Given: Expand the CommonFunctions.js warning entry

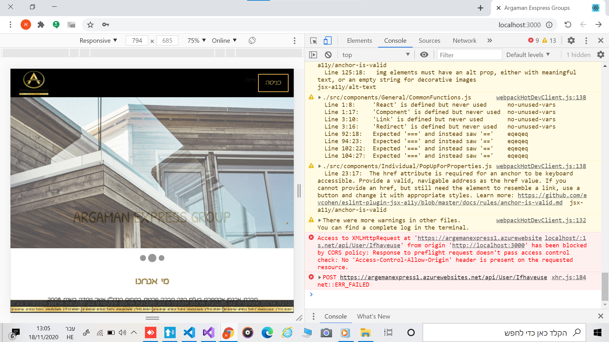Looking at the screenshot, I should click(x=320, y=98).
